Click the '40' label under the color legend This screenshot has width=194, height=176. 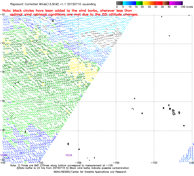click(169, 7)
